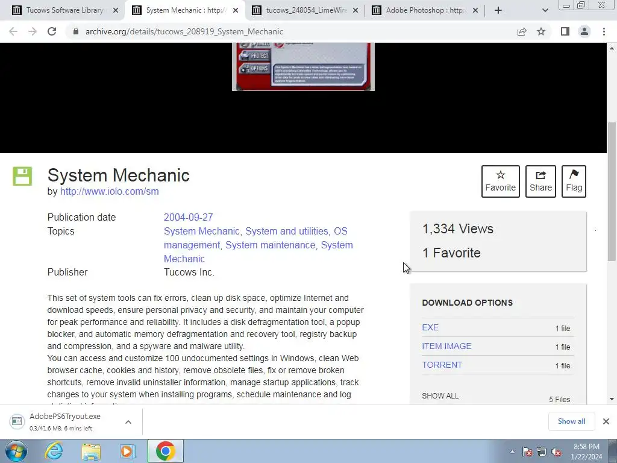Close the Adobe Photoshop tab

475,10
